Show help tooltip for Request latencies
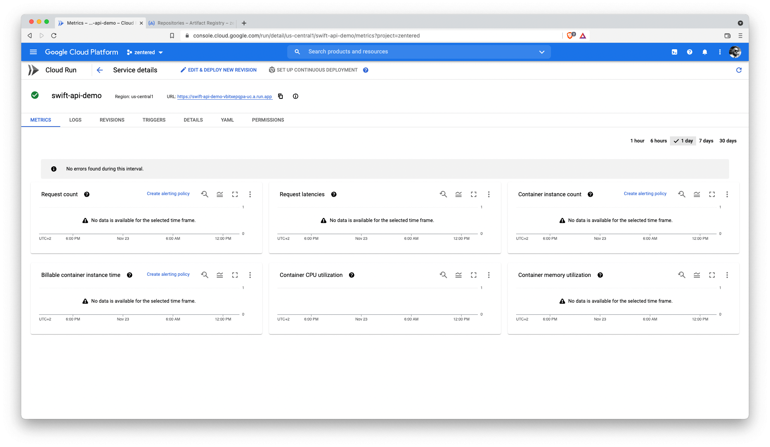770x447 pixels. (x=334, y=194)
